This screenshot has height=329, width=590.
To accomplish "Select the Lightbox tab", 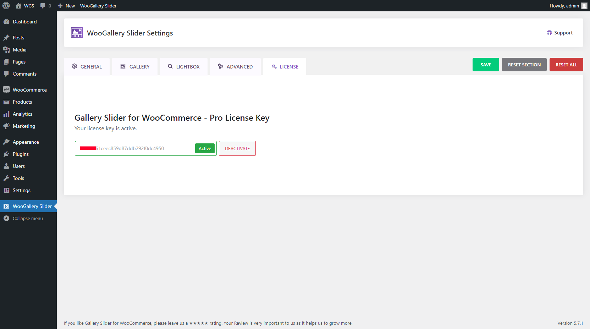I will click(184, 67).
